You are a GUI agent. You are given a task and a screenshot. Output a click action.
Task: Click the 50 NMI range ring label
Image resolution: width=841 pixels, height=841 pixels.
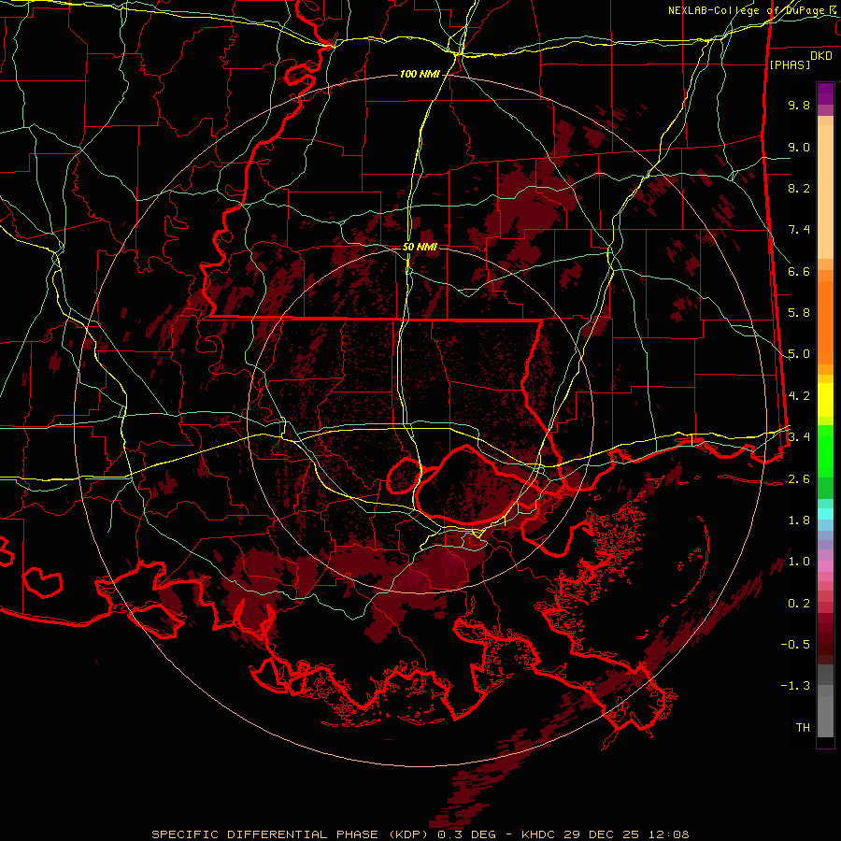[x=420, y=247]
